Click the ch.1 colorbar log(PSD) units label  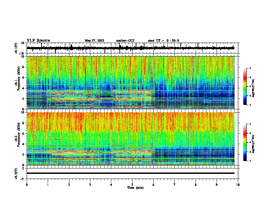tap(253, 88)
